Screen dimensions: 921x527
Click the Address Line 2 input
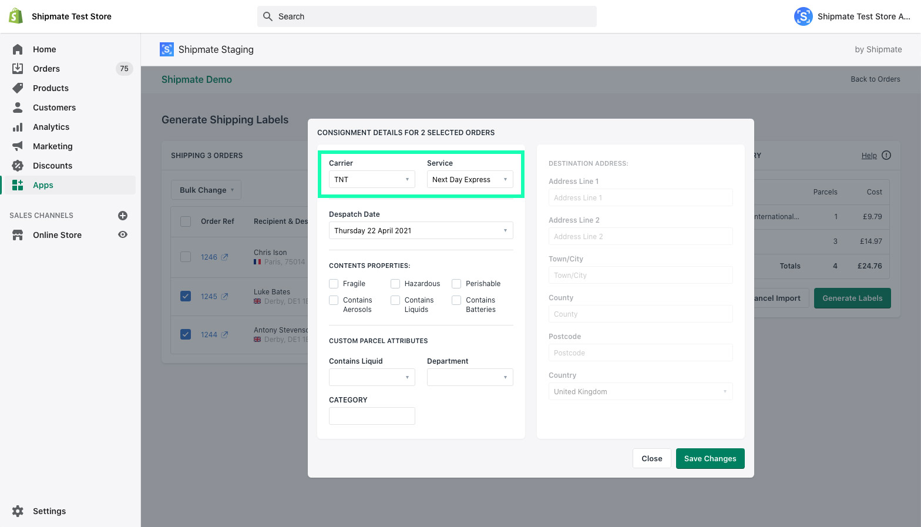[x=641, y=236]
